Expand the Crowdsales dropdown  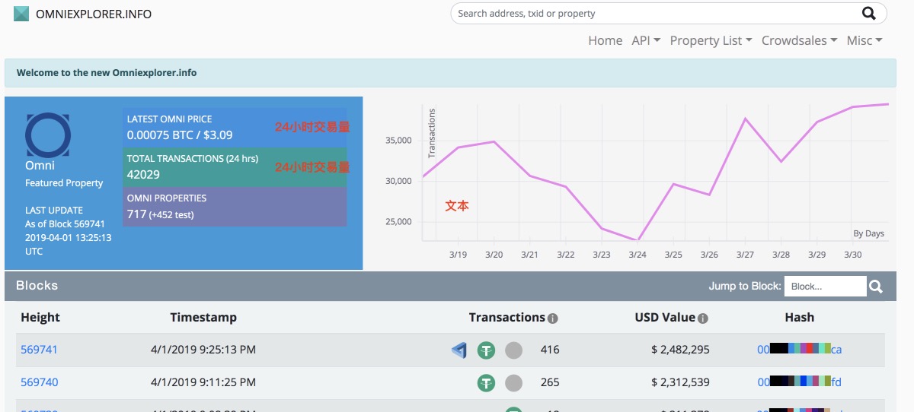[800, 40]
